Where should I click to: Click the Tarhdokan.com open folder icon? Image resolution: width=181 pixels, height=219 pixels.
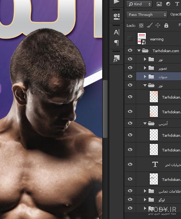[145, 51]
